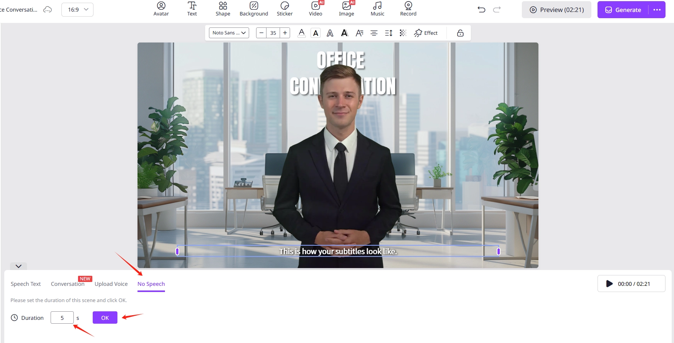Switch to the Speech Text tab
The width and height of the screenshot is (674, 343).
(25, 284)
